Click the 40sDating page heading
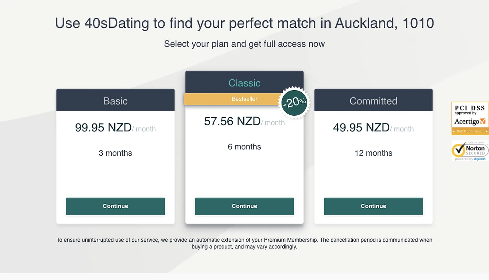The width and height of the screenshot is (489, 280). [244, 23]
